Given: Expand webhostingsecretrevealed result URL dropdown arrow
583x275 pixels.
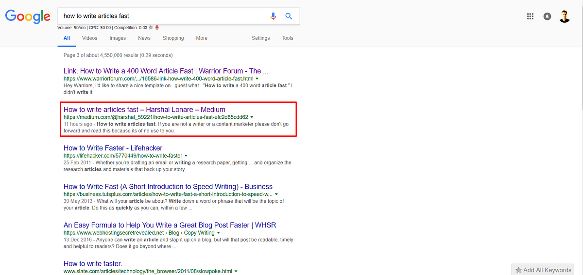Looking at the screenshot, I should pyautogui.click(x=219, y=233).
